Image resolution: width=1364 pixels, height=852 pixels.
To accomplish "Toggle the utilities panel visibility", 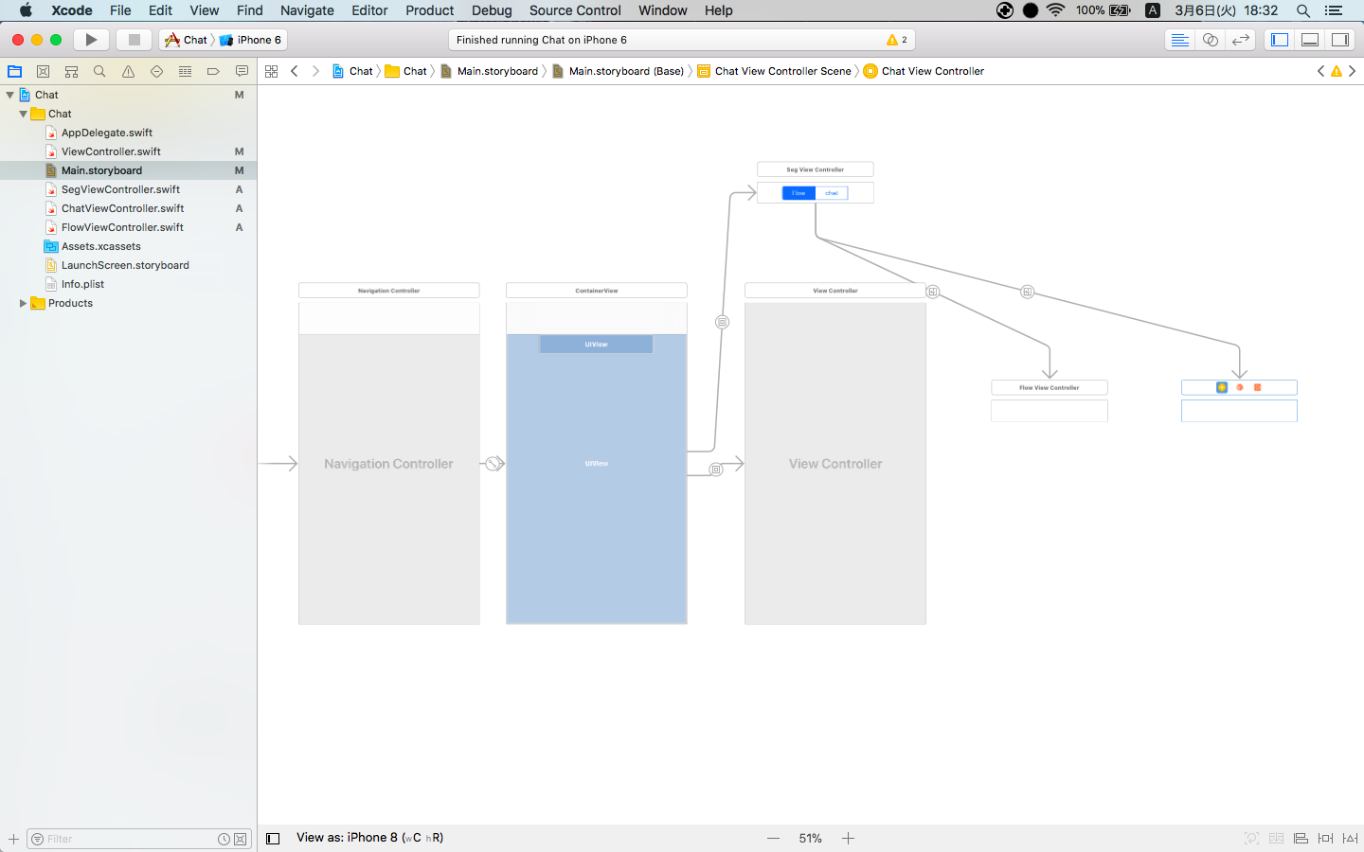I will point(1340,40).
